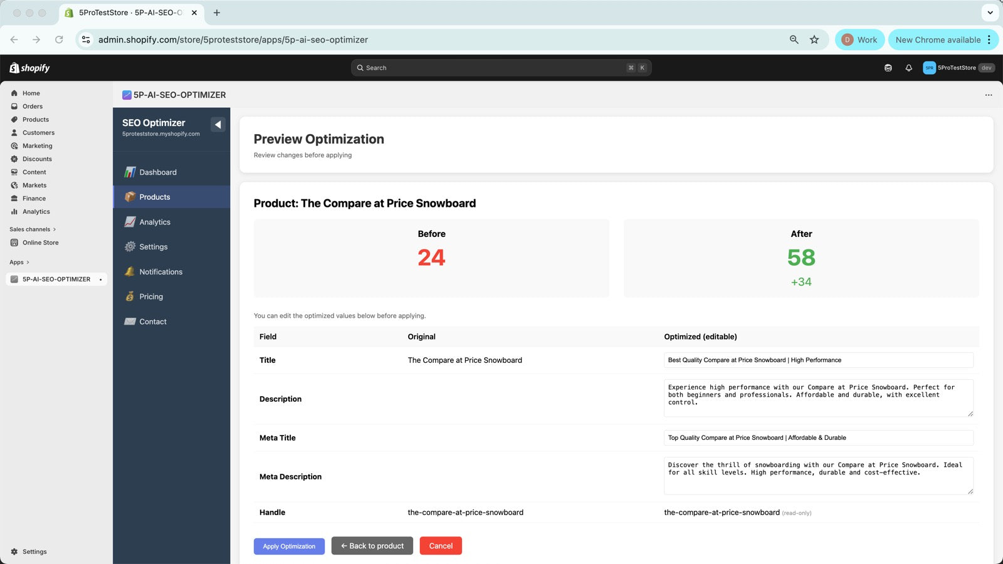
Task: Edit the optimized Meta Description textarea
Action: pyautogui.click(x=819, y=476)
